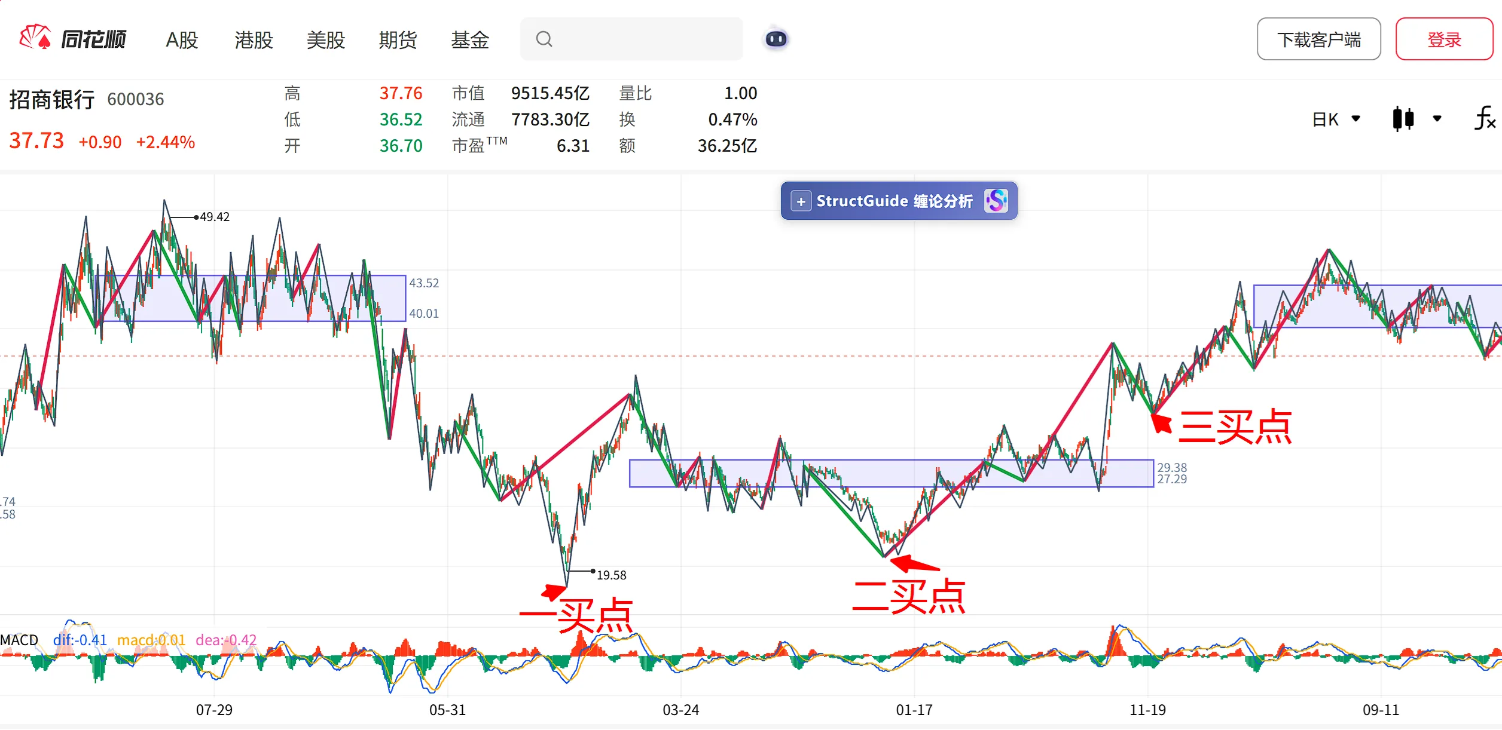Click the StructGuide S logo icon
Image resolution: width=1502 pixels, height=730 pixels.
pos(996,201)
